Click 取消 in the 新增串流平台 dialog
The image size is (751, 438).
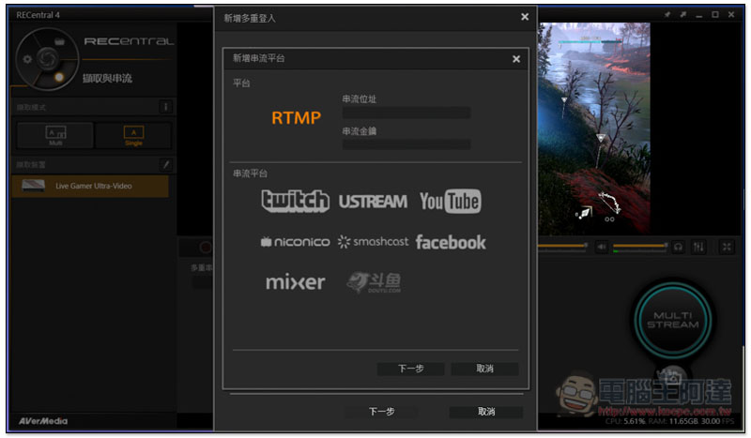pos(484,369)
